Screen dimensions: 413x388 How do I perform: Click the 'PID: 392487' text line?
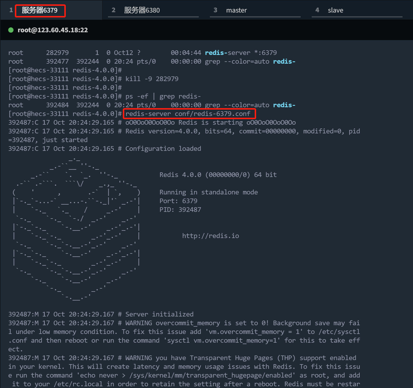pos(180,210)
